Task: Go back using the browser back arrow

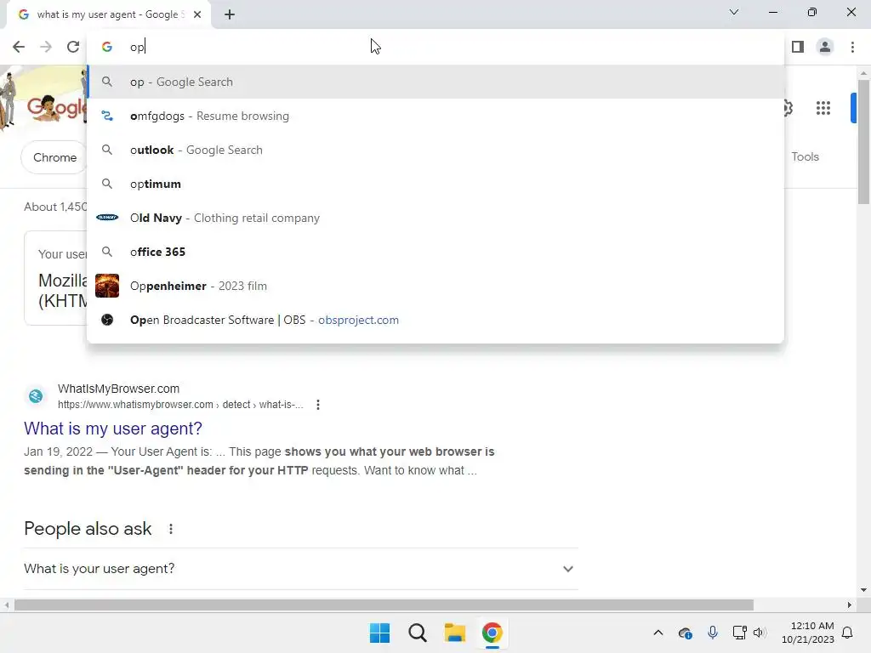Action: [19, 47]
